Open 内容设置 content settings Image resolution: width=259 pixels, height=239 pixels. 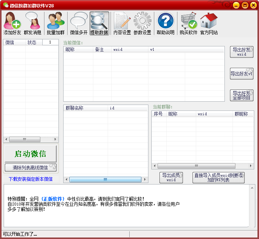[122, 23]
